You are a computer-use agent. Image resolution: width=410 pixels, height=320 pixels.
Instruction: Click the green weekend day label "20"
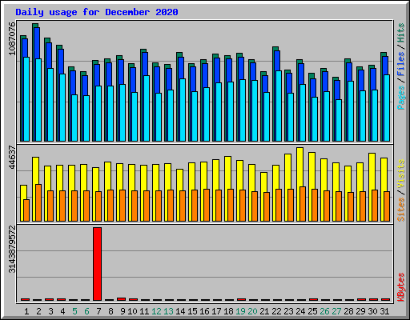(252, 311)
